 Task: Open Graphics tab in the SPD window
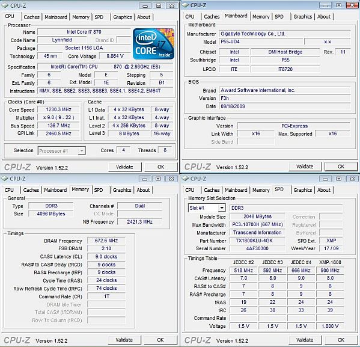coord(302,190)
